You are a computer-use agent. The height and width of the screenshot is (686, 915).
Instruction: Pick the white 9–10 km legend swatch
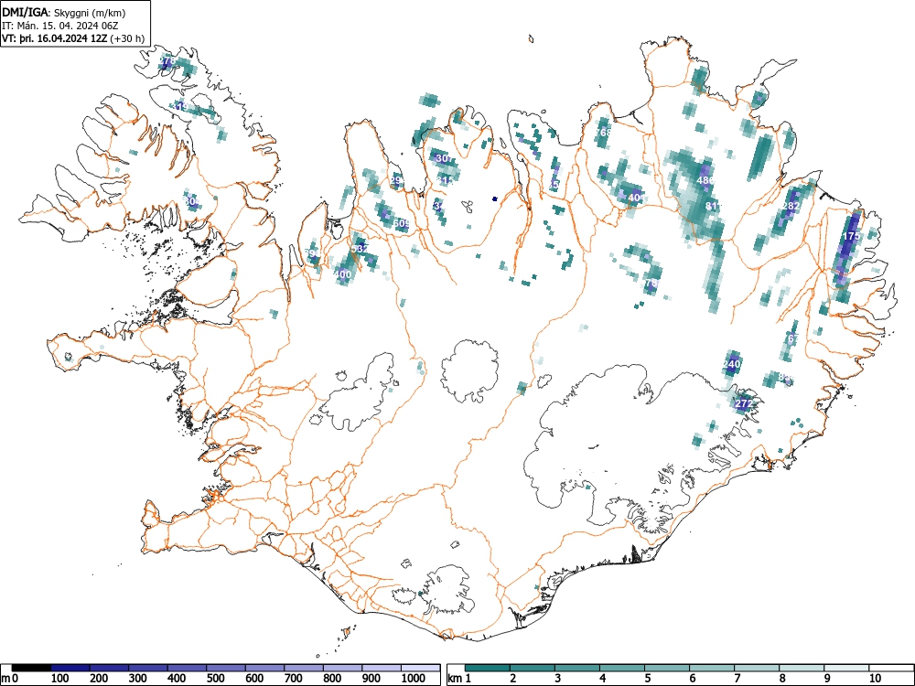pos(846,668)
